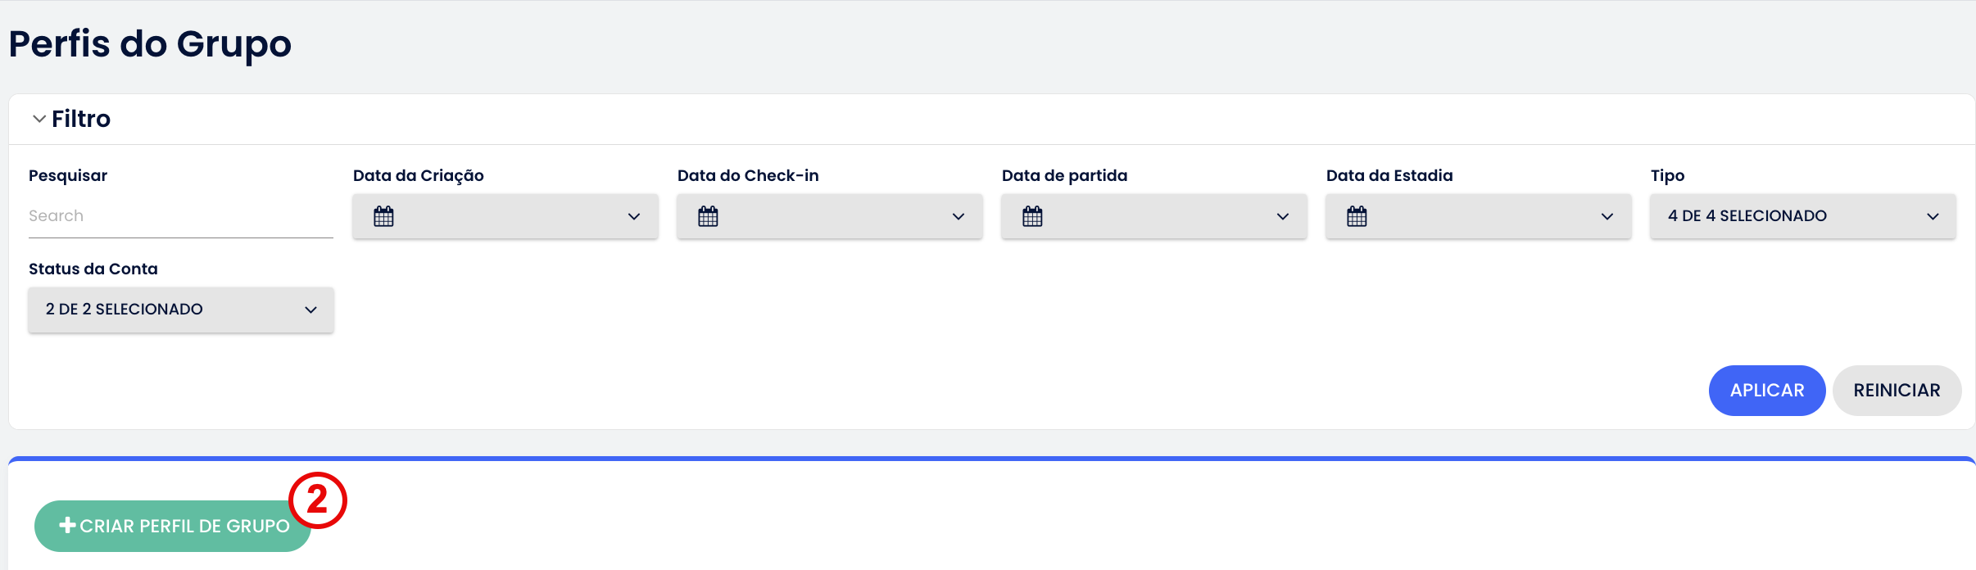Image resolution: width=1976 pixels, height=570 pixels.
Task: Expand the Data da Criação dropdown arrow
Action: pos(633,216)
